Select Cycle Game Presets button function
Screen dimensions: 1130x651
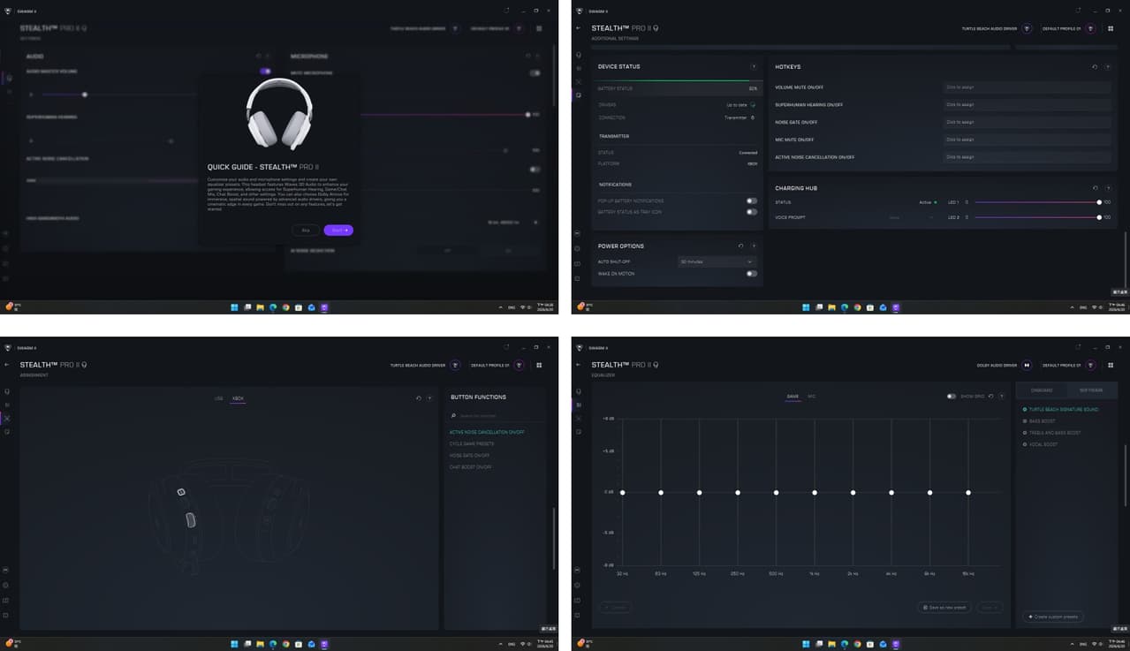tap(472, 443)
